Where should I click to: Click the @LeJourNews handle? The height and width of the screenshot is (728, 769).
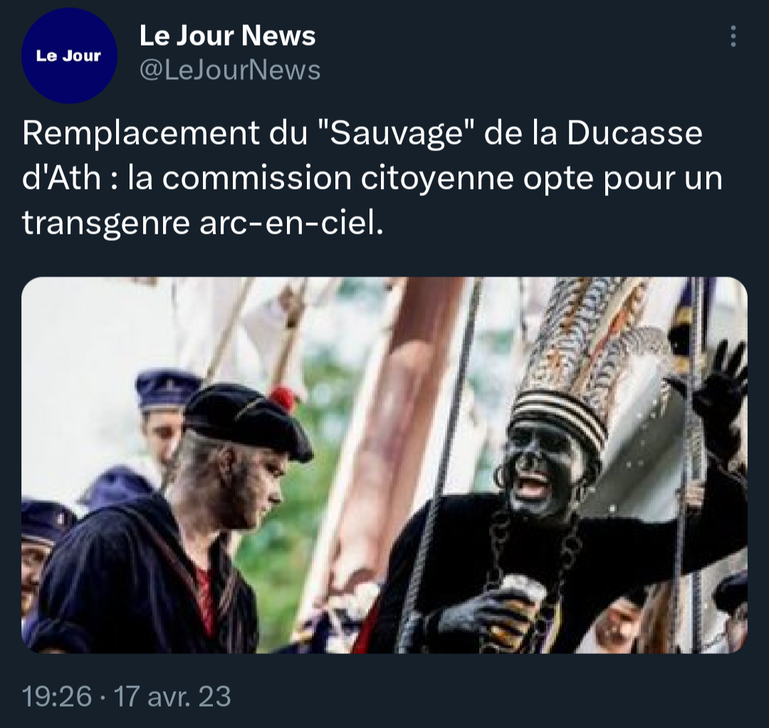[x=230, y=70]
